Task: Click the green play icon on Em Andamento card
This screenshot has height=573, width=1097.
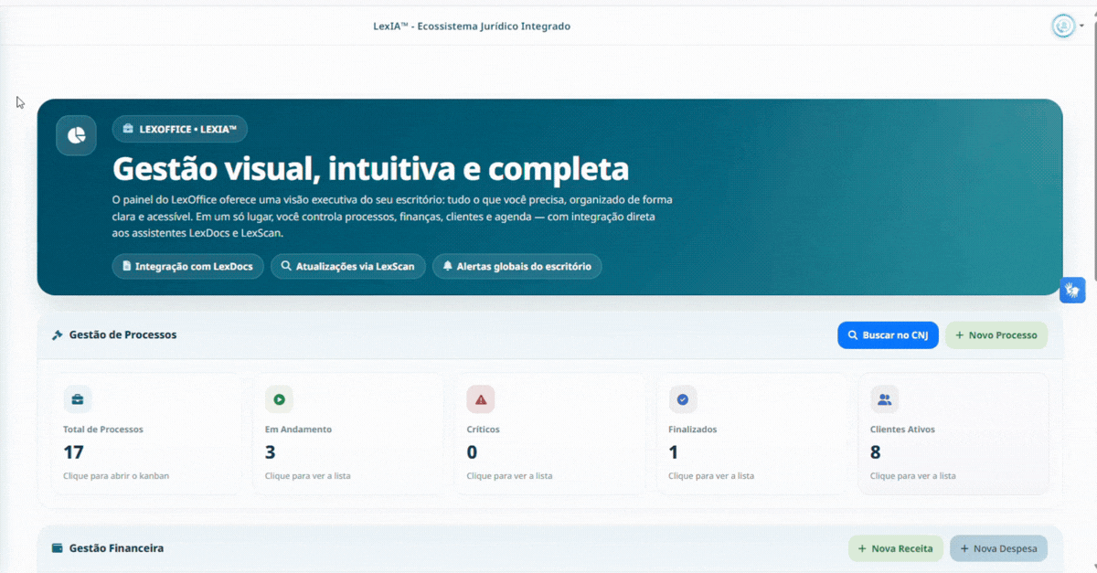Action: point(279,399)
